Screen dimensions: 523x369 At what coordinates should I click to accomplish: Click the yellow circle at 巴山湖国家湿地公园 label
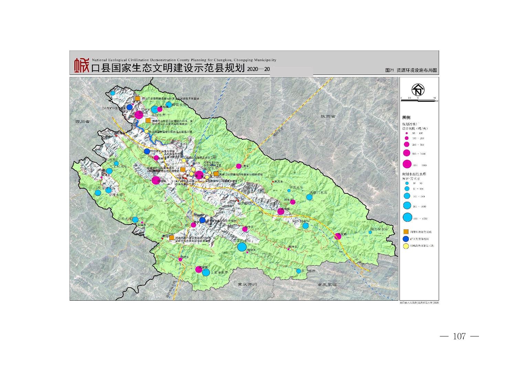tap(147, 131)
